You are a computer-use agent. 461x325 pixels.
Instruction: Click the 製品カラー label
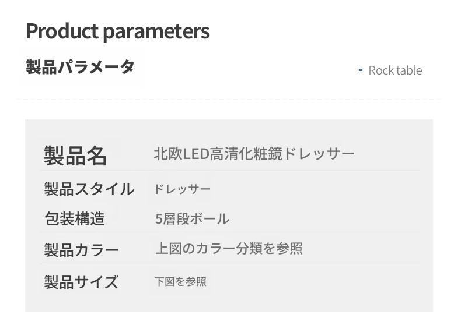pos(82,250)
